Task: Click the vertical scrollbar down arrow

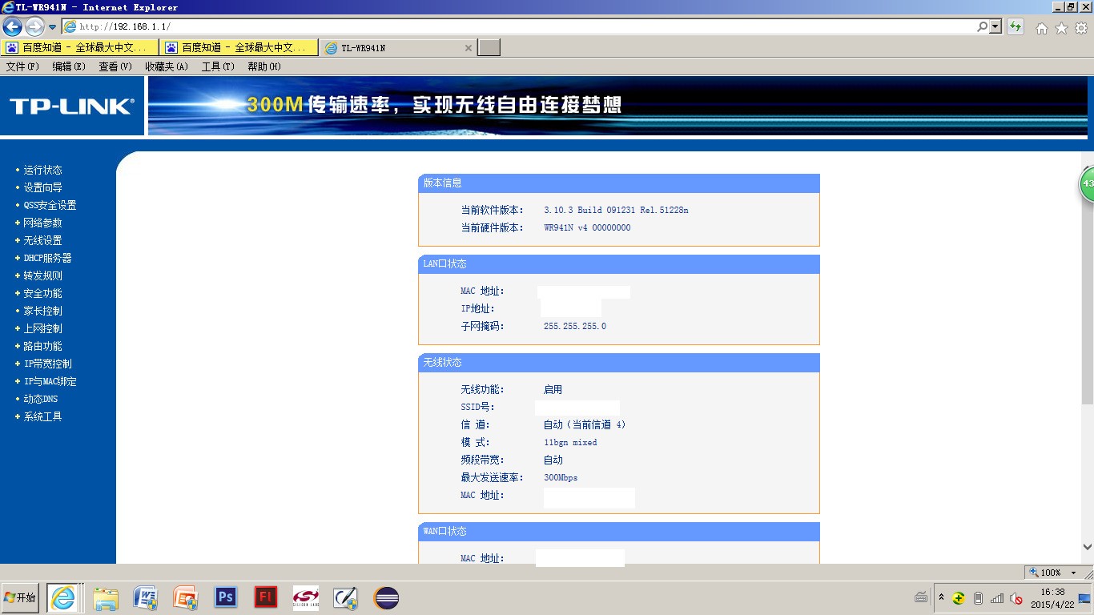Action: [x=1087, y=547]
